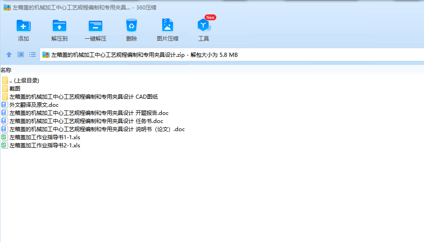Select file name ending 任务书.doc
Viewport: 424px width, 242px height.
86,121
